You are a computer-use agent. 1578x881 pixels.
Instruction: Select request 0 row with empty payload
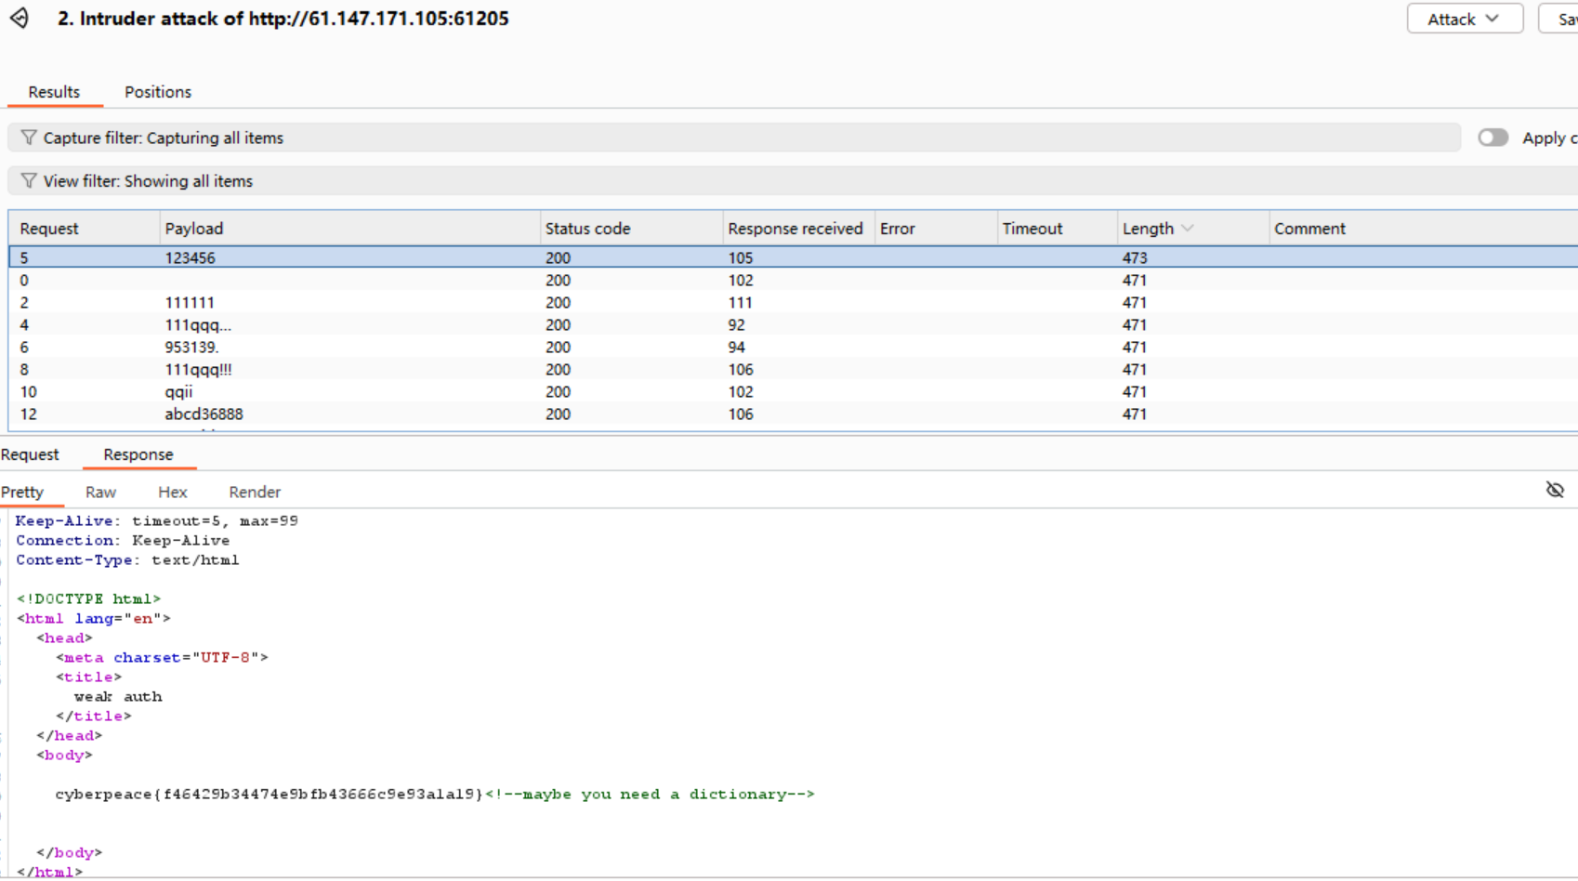(x=793, y=280)
